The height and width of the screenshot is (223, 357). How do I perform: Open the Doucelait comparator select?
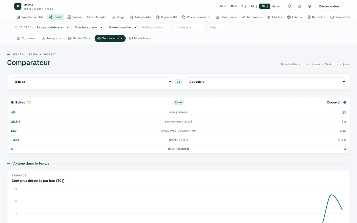click(266, 82)
